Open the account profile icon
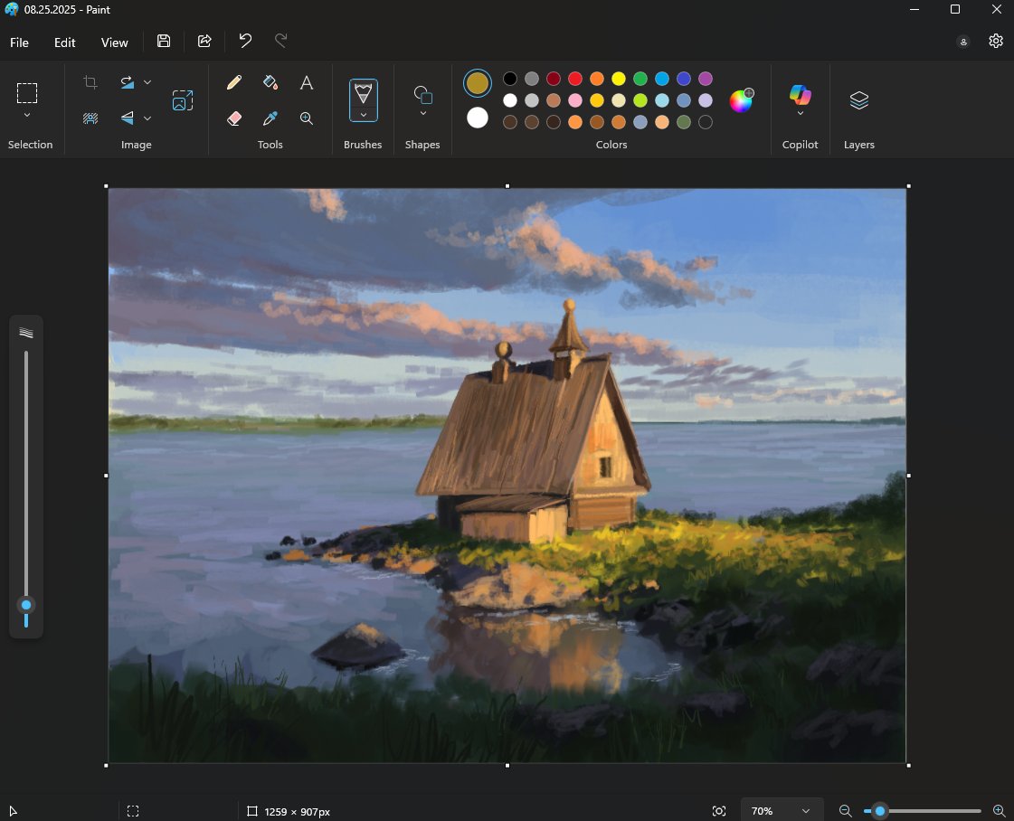The width and height of the screenshot is (1014, 821). pos(963,42)
